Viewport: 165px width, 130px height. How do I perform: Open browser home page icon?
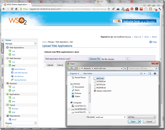pos(16,9)
